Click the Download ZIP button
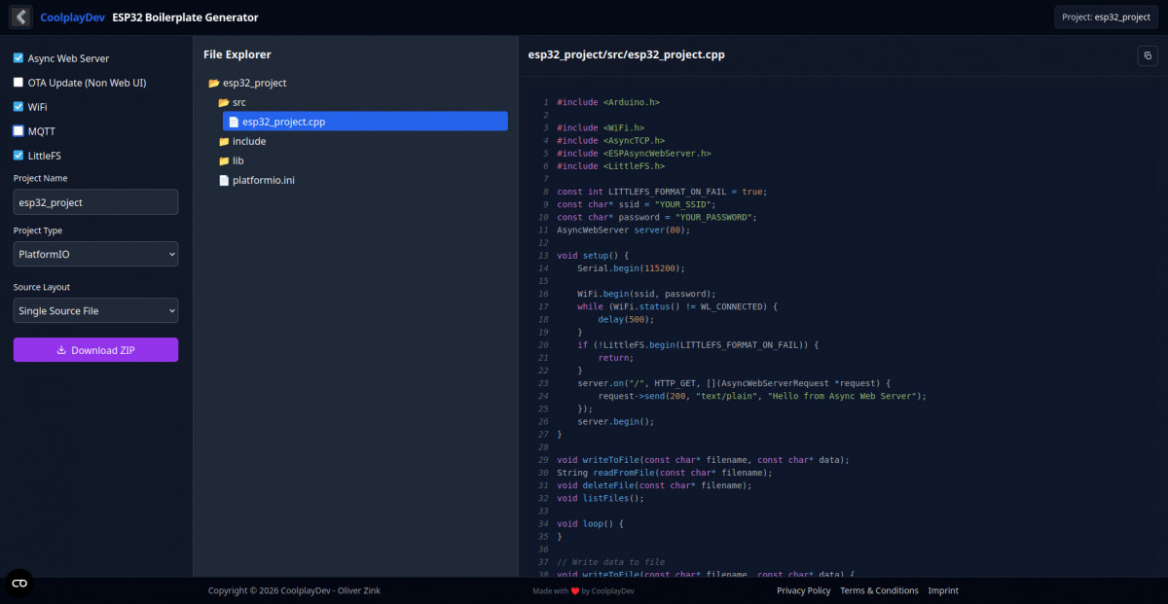The height and width of the screenshot is (604, 1168). pyautogui.click(x=95, y=350)
